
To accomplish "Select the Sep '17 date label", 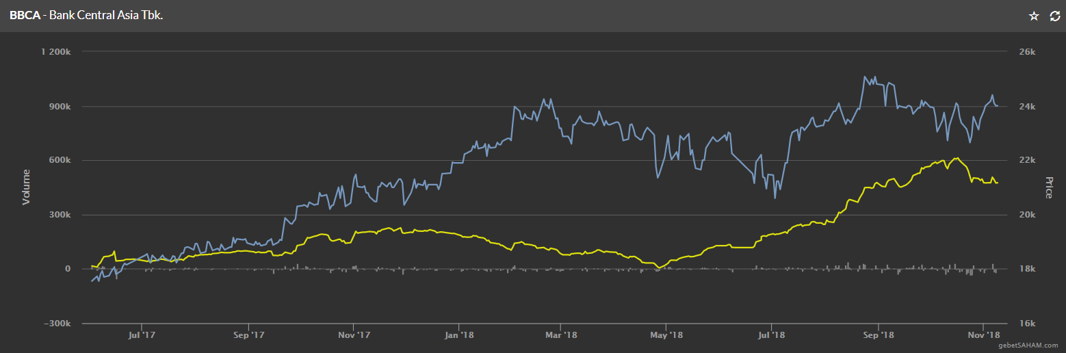I will 248,335.
